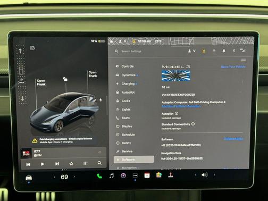This screenshot has height=201, width=268.
Task: Open the purple camera app icon
Action: 123,175
